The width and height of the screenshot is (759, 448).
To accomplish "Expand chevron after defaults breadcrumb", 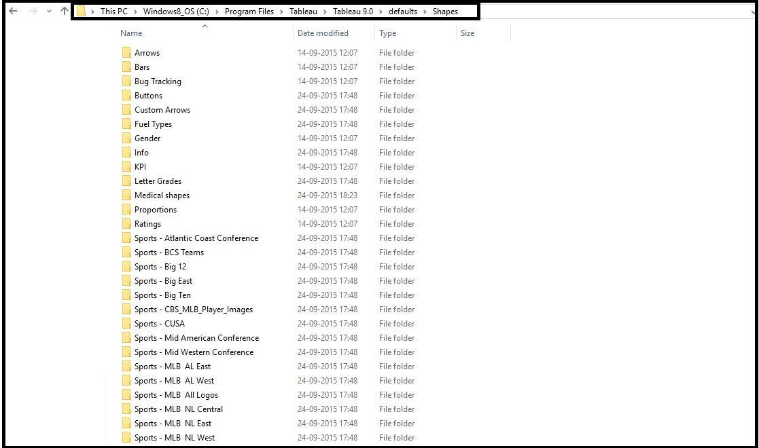I will (425, 12).
